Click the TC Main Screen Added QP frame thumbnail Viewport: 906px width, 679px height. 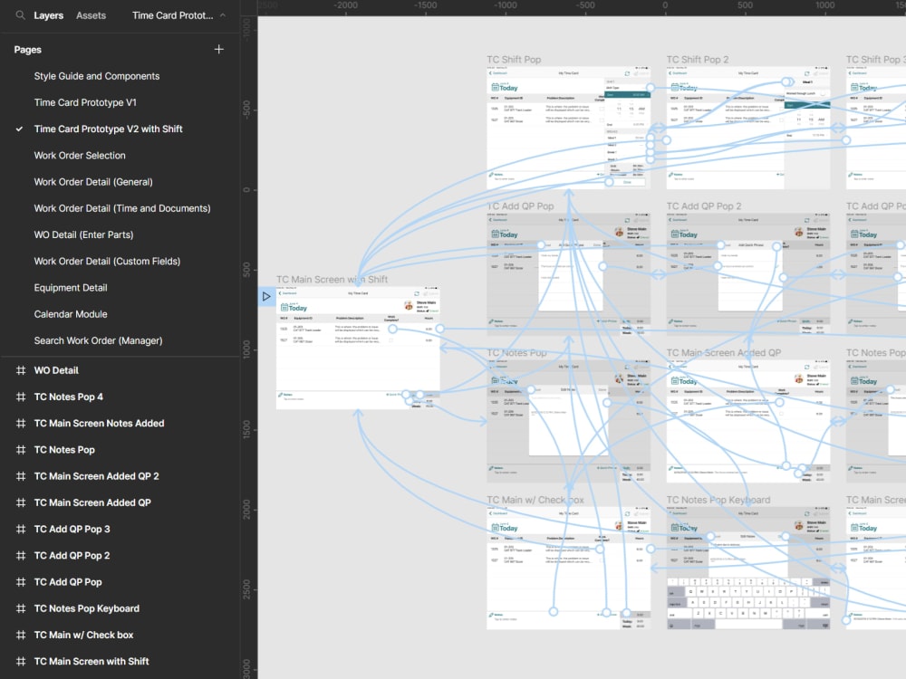tap(748, 422)
